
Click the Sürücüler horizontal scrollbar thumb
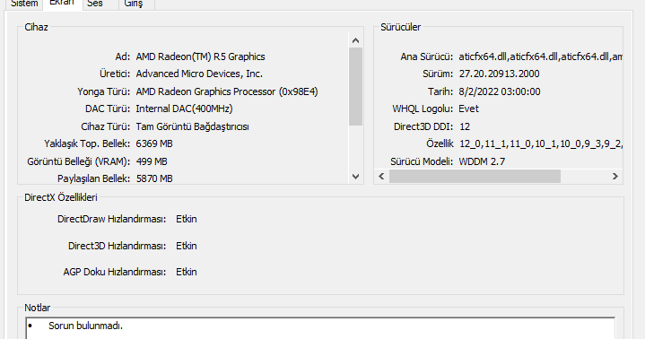pos(475,177)
